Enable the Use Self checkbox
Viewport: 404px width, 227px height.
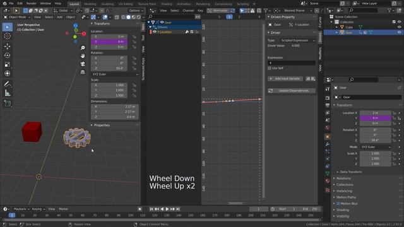pos(270,68)
